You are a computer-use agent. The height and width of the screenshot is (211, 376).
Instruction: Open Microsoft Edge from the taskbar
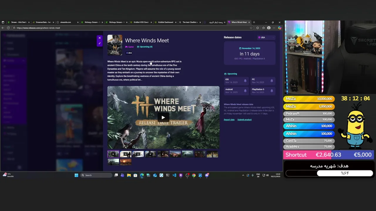(142, 175)
